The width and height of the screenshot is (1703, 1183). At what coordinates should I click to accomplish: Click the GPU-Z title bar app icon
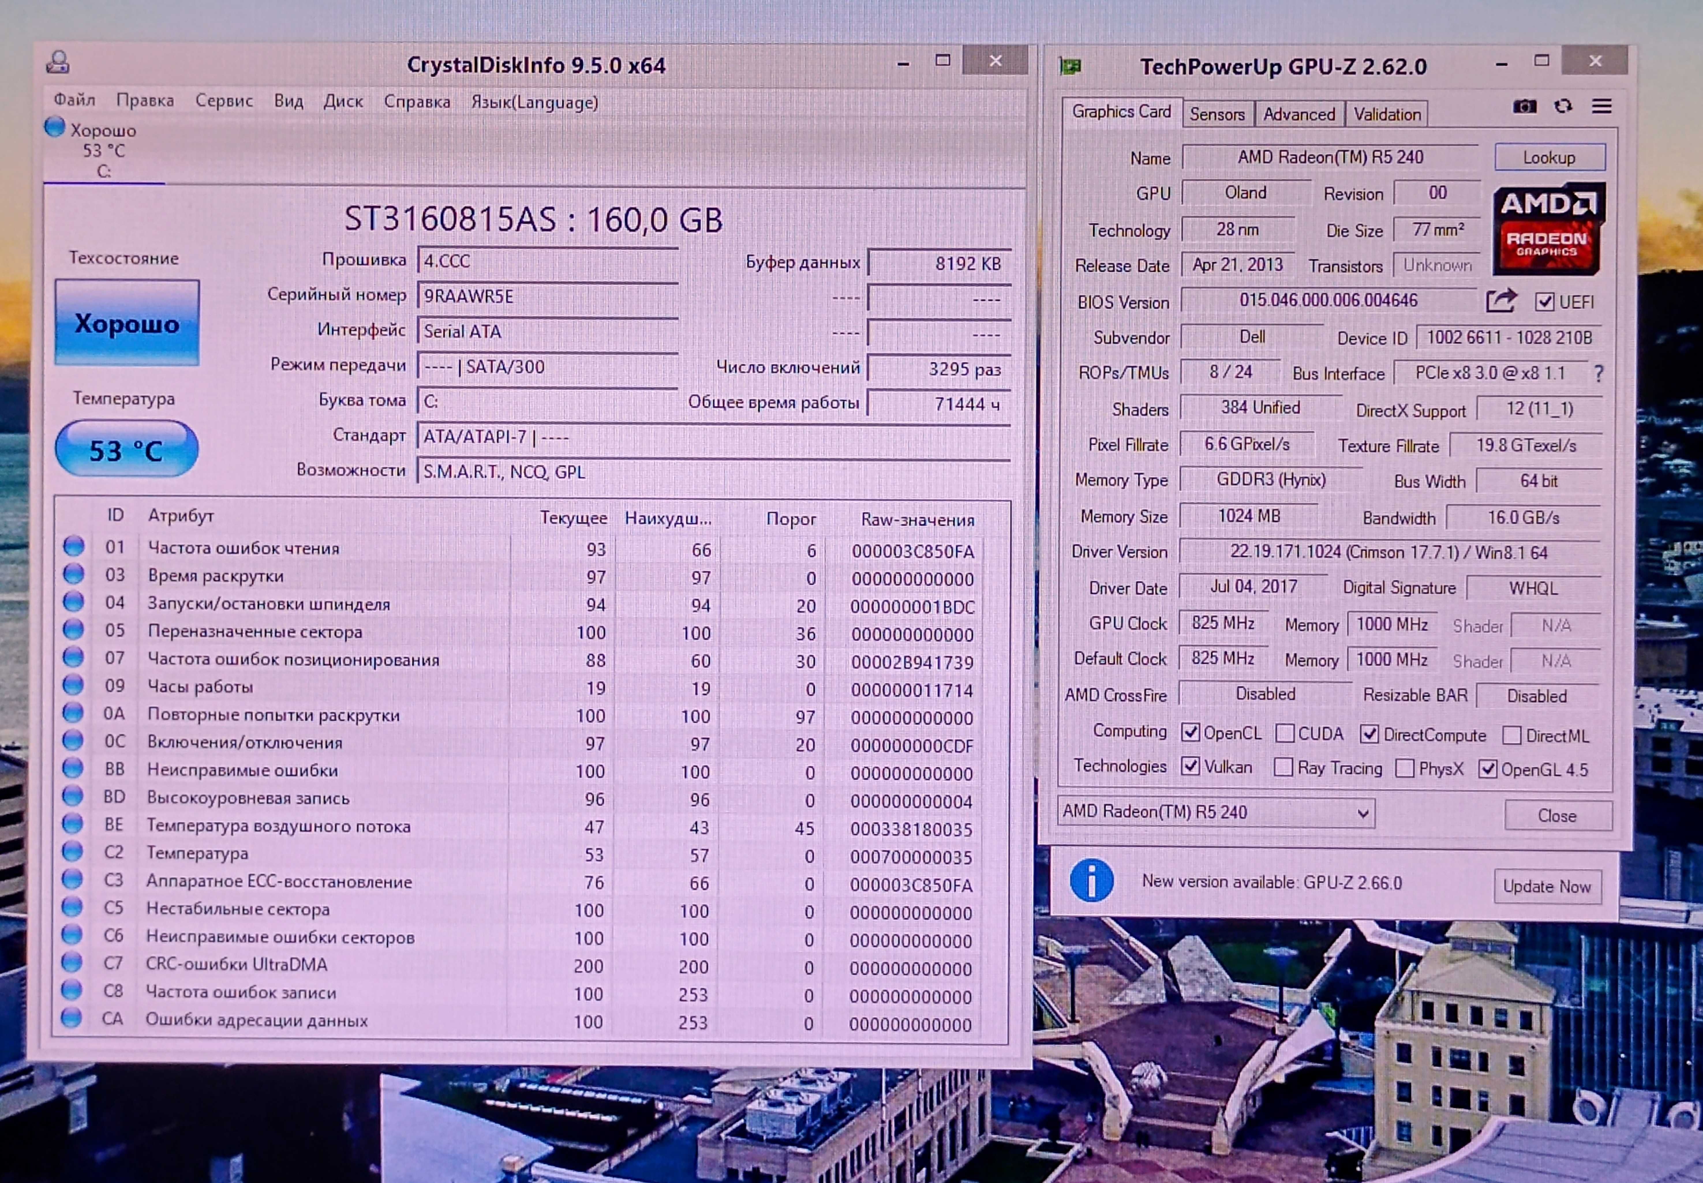[x=1070, y=67]
